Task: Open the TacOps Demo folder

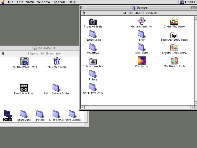Action: (x=92, y=34)
